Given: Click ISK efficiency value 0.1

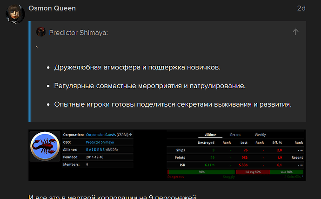Looking at the screenshot, I should point(280,165).
